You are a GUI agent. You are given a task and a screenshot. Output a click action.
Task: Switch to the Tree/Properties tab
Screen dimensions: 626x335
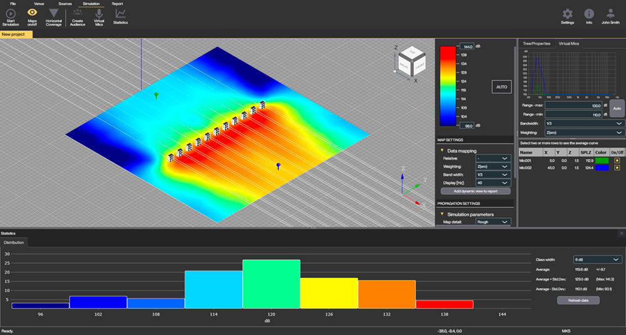coord(536,44)
